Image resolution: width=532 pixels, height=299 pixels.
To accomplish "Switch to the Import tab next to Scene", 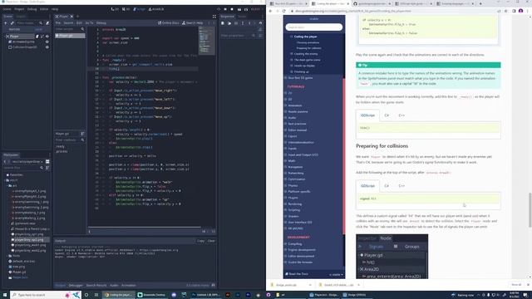I will (x=21, y=17).
